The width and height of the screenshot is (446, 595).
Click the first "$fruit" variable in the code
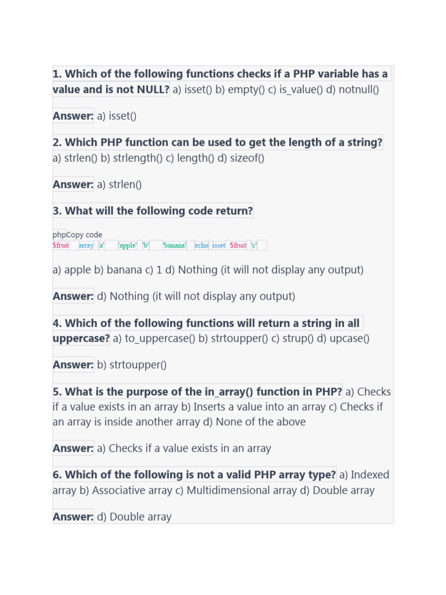pyautogui.click(x=61, y=245)
